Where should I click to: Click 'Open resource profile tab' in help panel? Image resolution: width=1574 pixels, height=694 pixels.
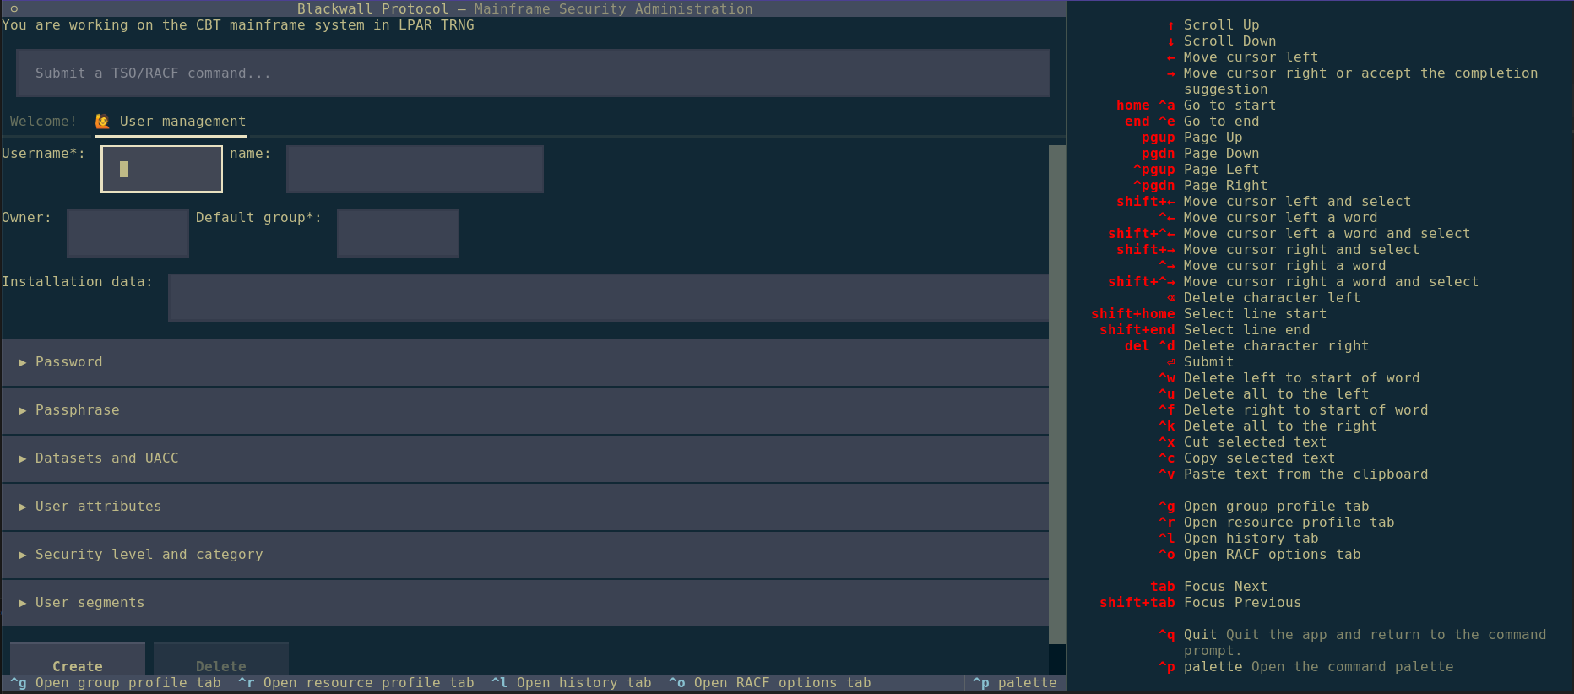click(1289, 523)
